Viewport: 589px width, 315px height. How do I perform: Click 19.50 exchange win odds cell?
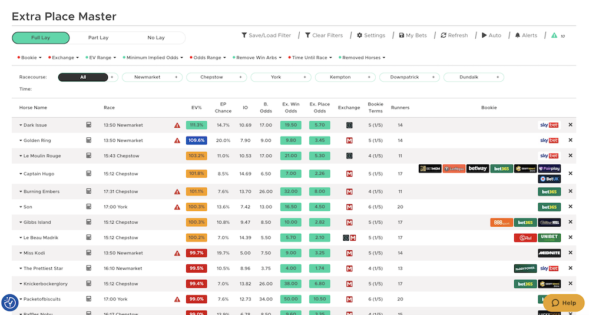(x=291, y=125)
